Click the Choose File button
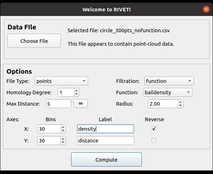Image resolution: width=213 pixels, height=174 pixels. point(34,41)
